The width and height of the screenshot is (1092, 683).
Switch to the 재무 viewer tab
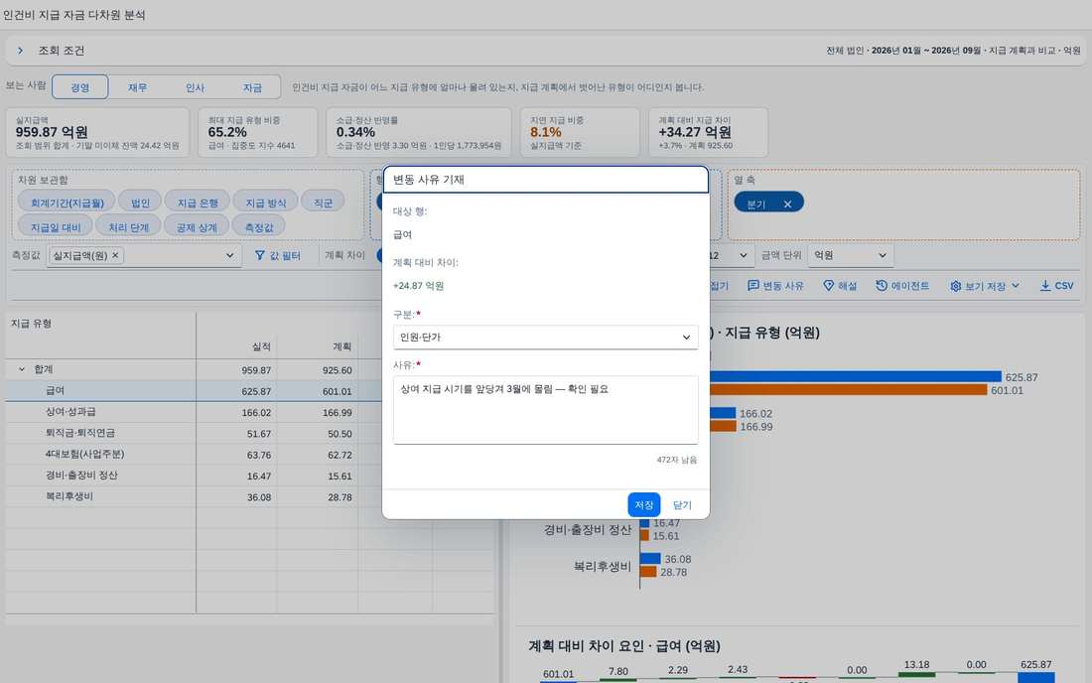(137, 87)
